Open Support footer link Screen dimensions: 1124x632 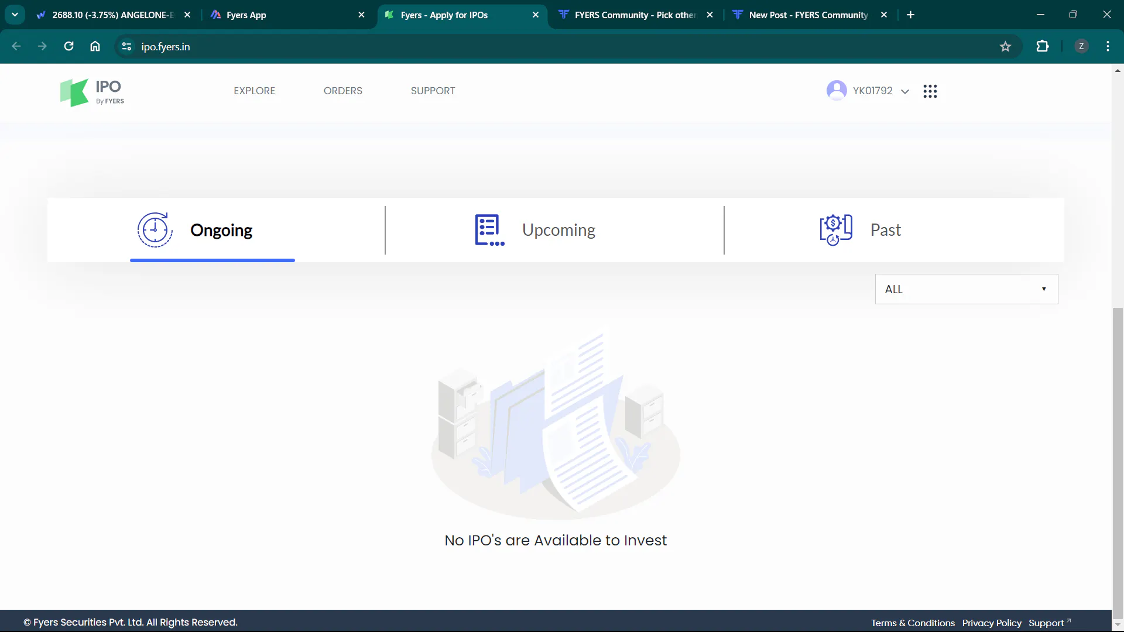[x=1049, y=623]
